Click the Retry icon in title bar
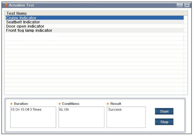 [179, 5]
